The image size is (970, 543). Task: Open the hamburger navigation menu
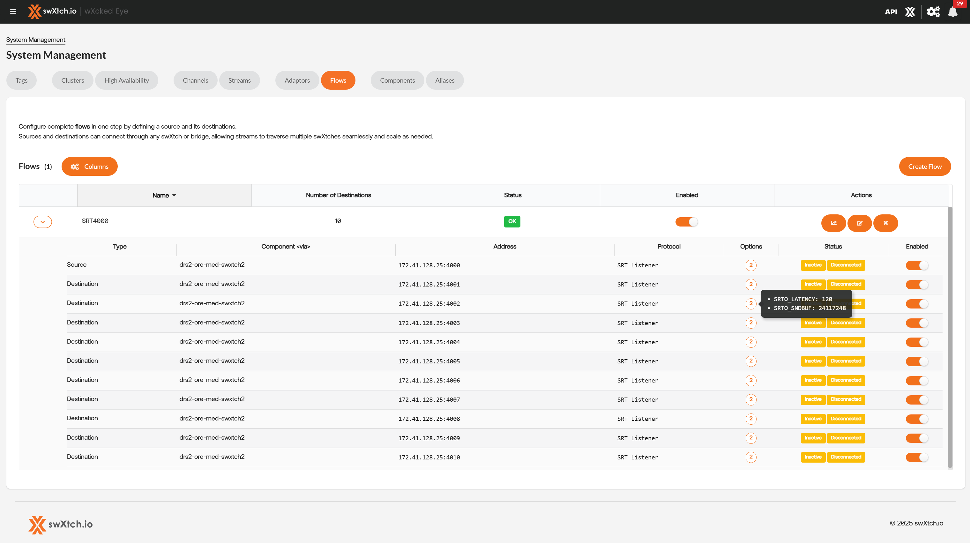[x=13, y=12]
